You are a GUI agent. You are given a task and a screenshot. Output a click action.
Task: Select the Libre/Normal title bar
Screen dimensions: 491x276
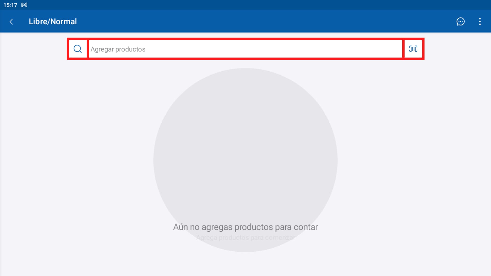pos(53,21)
